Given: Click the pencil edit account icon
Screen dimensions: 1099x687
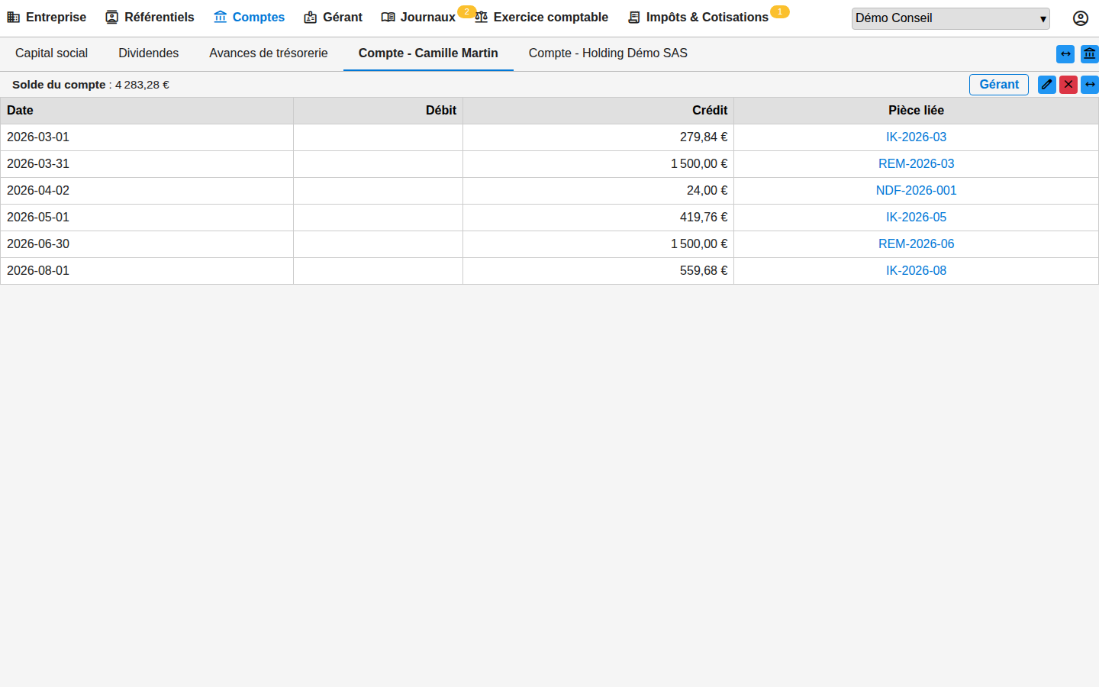Looking at the screenshot, I should [1047, 85].
